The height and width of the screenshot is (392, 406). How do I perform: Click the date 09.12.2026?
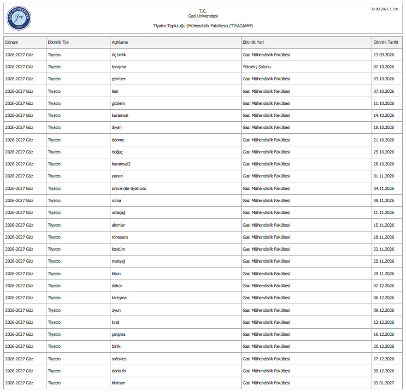pyautogui.click(x=384, y=310)
